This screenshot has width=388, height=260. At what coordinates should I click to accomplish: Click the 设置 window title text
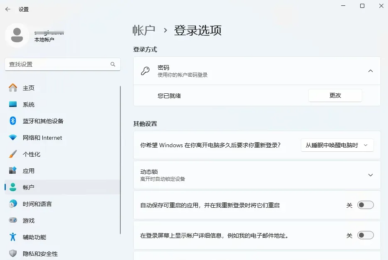(24, 10)
